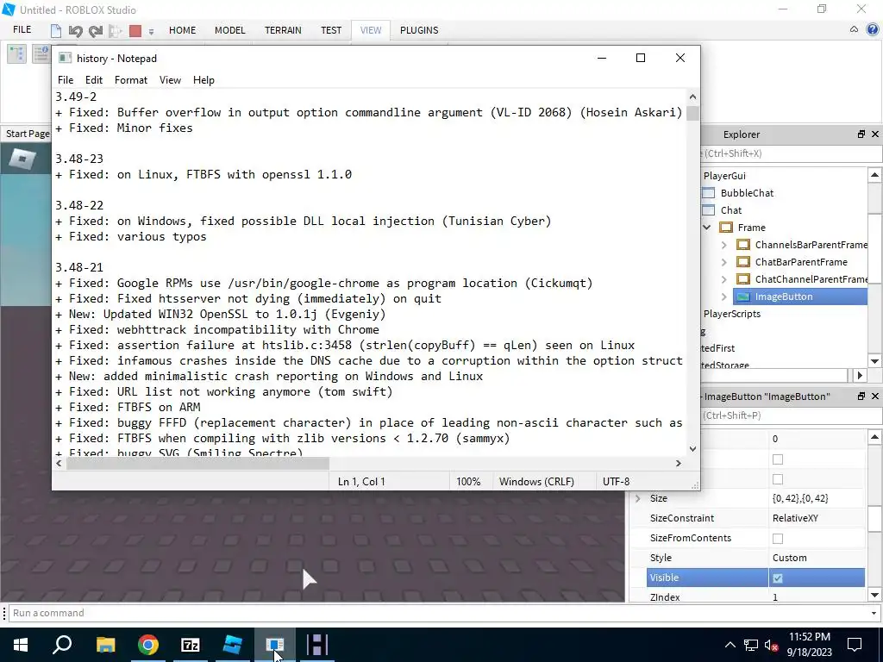Toggle the checkbox directly above the Size row
883x662 pixels.
[778, 479]
